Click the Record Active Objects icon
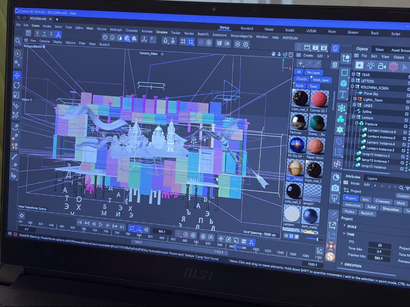 tap(179, 234)
